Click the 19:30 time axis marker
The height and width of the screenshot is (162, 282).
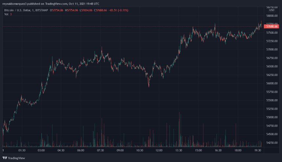[258, 150]
